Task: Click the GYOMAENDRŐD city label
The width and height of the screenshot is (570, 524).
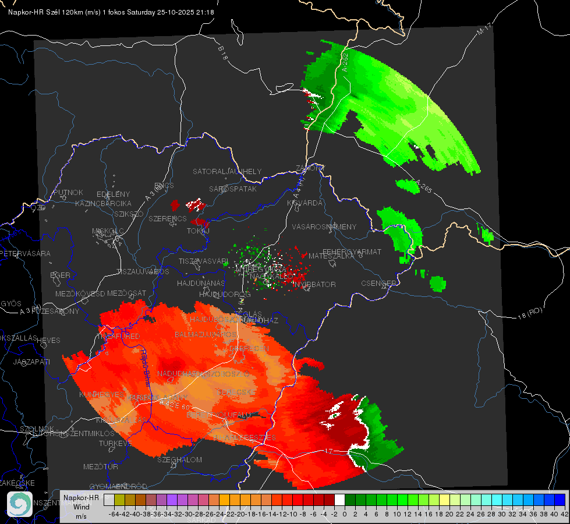Action: coord(118,487)
